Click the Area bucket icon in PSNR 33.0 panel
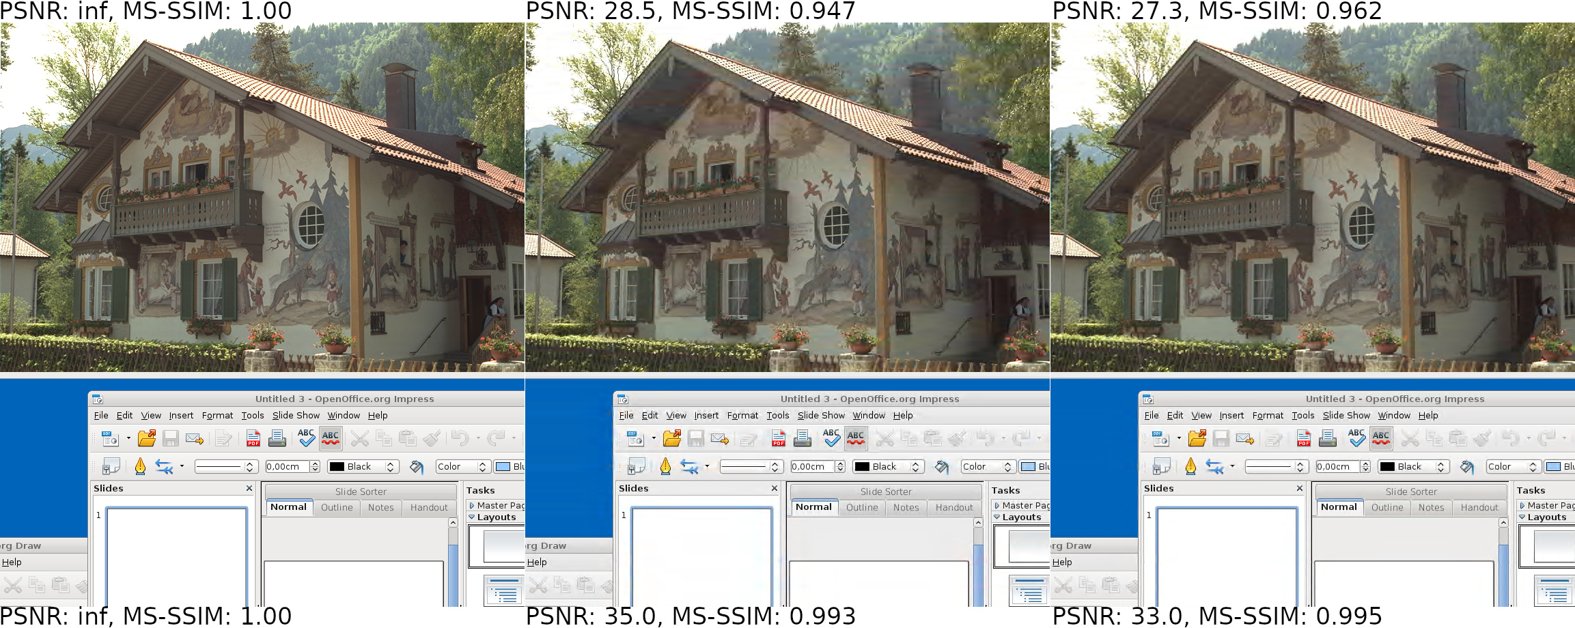 (1466, 467)
